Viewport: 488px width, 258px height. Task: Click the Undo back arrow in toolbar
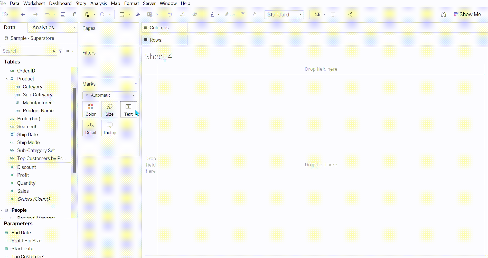23,15
